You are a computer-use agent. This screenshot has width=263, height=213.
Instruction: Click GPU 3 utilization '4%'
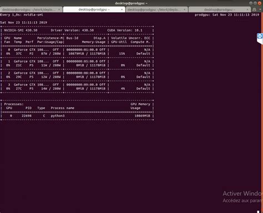coord(123,89)
